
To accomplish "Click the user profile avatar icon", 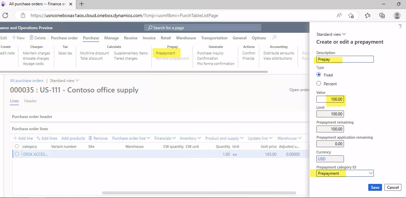I will click(397, 15).
